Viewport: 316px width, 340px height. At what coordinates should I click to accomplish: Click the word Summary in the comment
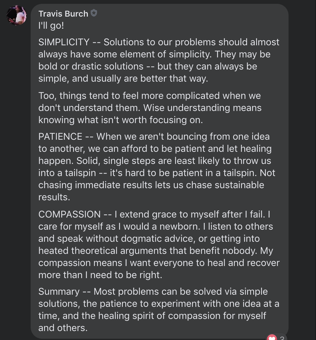(59, 292)
